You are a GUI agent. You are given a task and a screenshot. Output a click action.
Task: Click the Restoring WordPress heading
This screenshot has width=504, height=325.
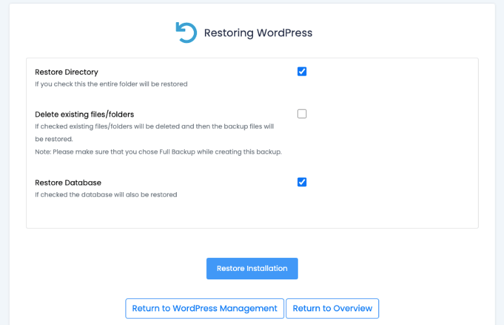(x=258, y=33)
